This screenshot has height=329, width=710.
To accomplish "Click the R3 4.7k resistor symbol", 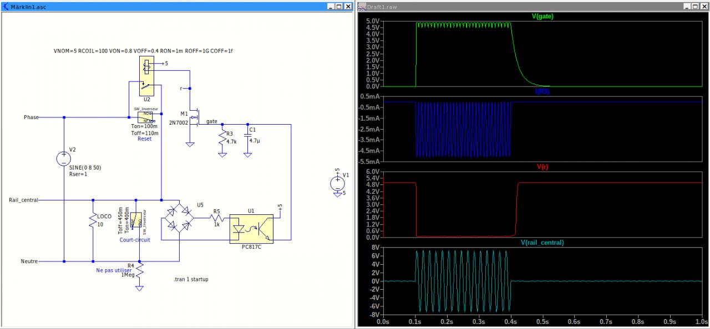I will point(222,138).
